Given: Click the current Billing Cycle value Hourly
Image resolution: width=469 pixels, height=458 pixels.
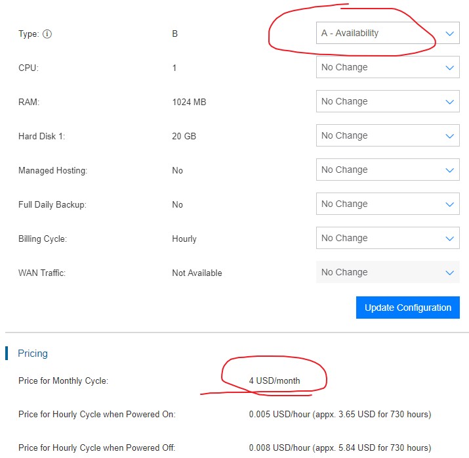Looking at the screenshot, I should [184, 239].
